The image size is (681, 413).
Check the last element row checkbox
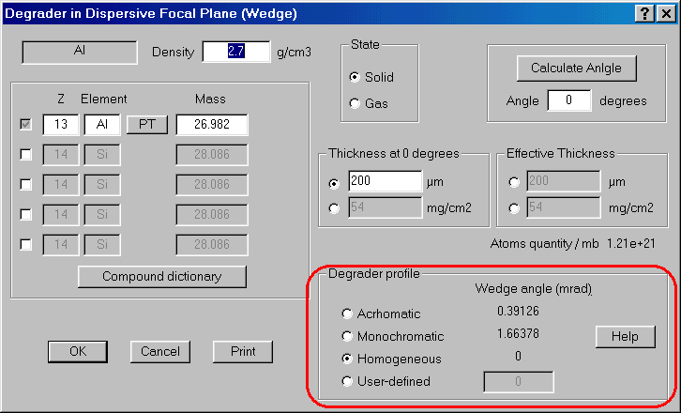[x=26, y=245]
